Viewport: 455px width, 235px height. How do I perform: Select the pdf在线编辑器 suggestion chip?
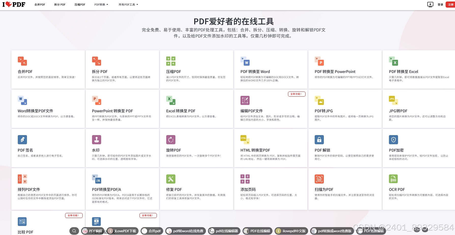(224, 231)
